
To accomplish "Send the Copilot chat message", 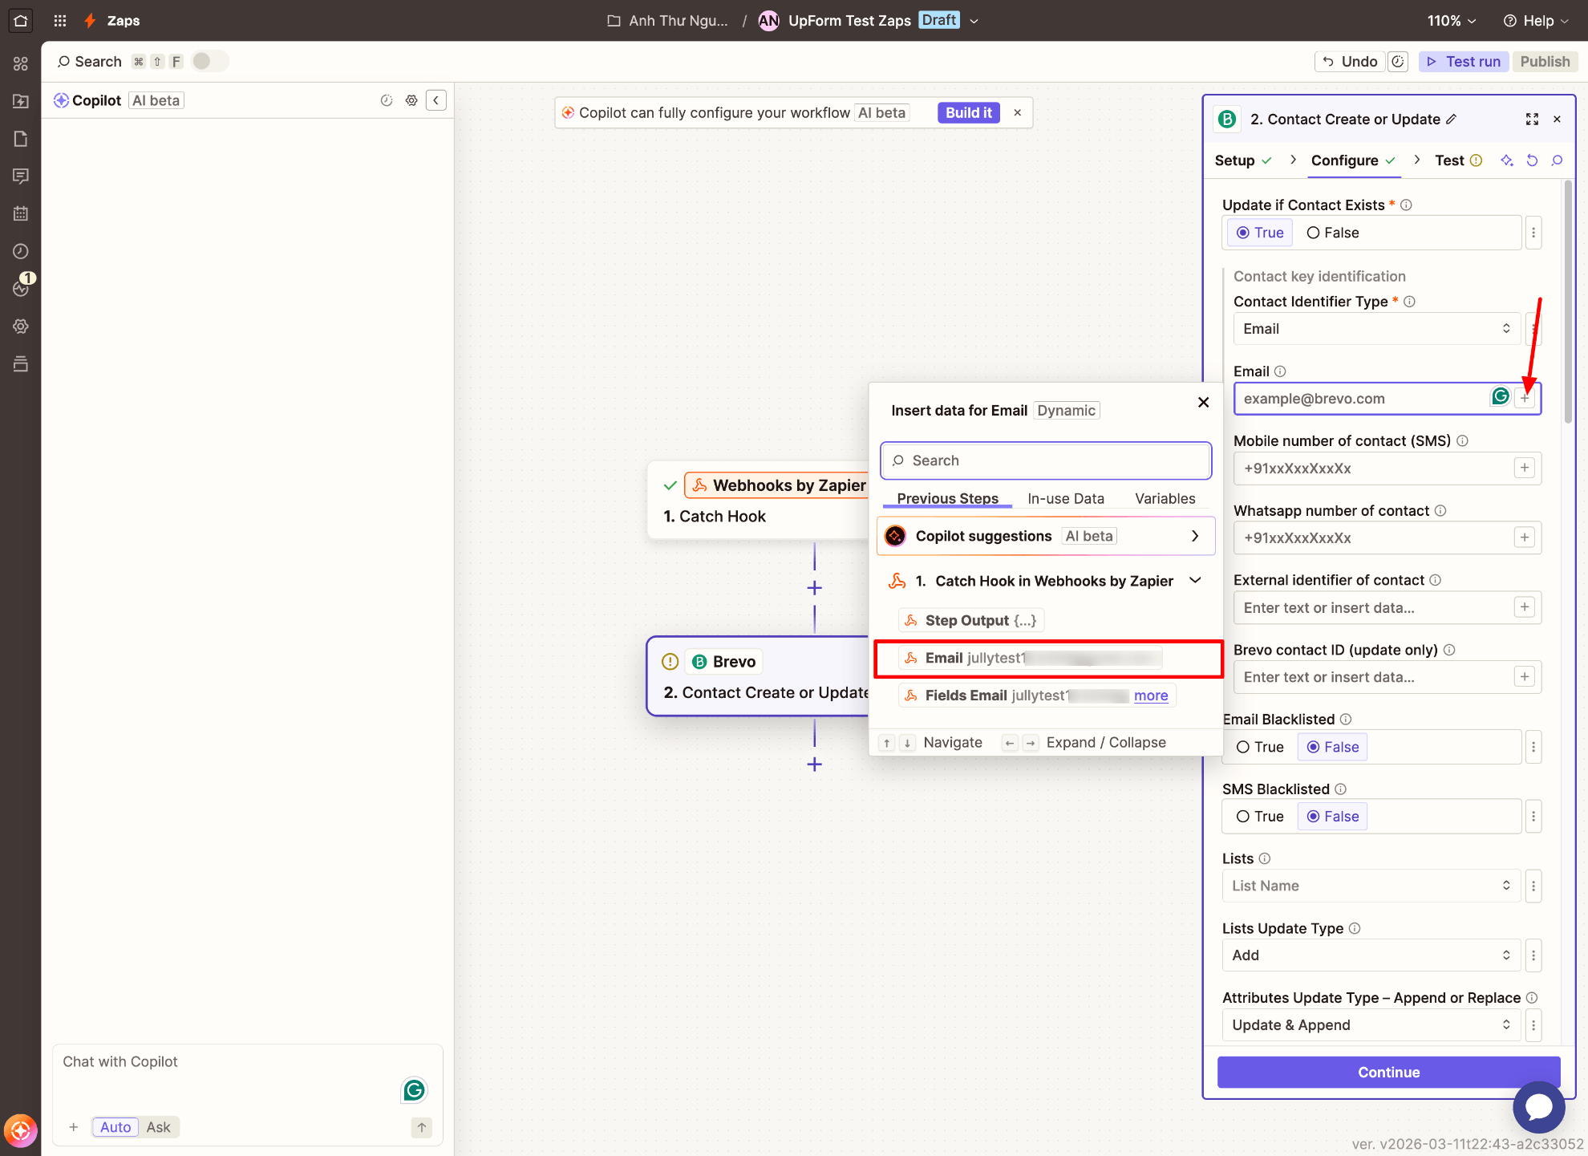I will 421,1127.
